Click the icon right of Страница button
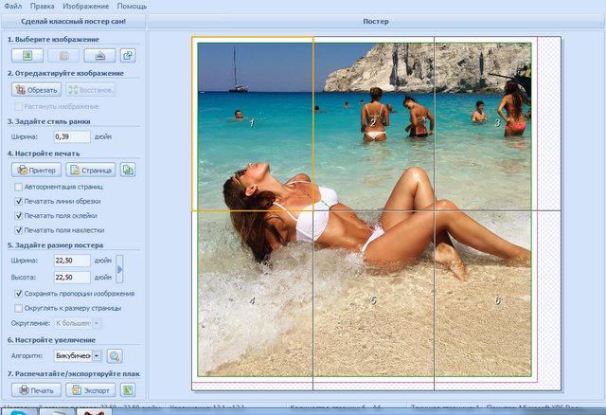606x415 pixels. pyautogui.click(x=129, y=171)
